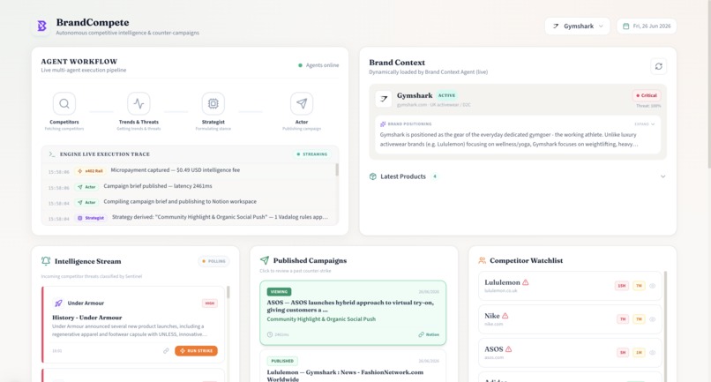The width and height of the screenshot is (711, 382).
Task: Click 'Community Highlight & Organic Social Push' subtitle
Action: tap(321, 319)
